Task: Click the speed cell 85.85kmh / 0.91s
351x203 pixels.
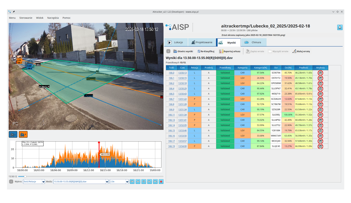Action: tap(304, 94)
